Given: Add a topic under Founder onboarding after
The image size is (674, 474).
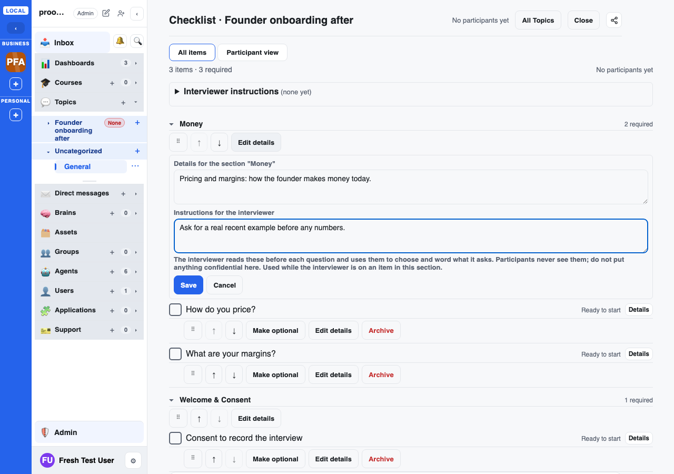Looking at the screenshot, I should click(137, 123).
